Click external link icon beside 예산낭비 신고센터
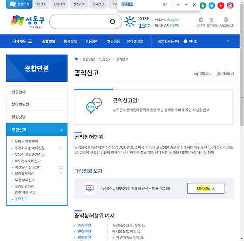Viewport: 244px width, 241px height. click(61, 167)
